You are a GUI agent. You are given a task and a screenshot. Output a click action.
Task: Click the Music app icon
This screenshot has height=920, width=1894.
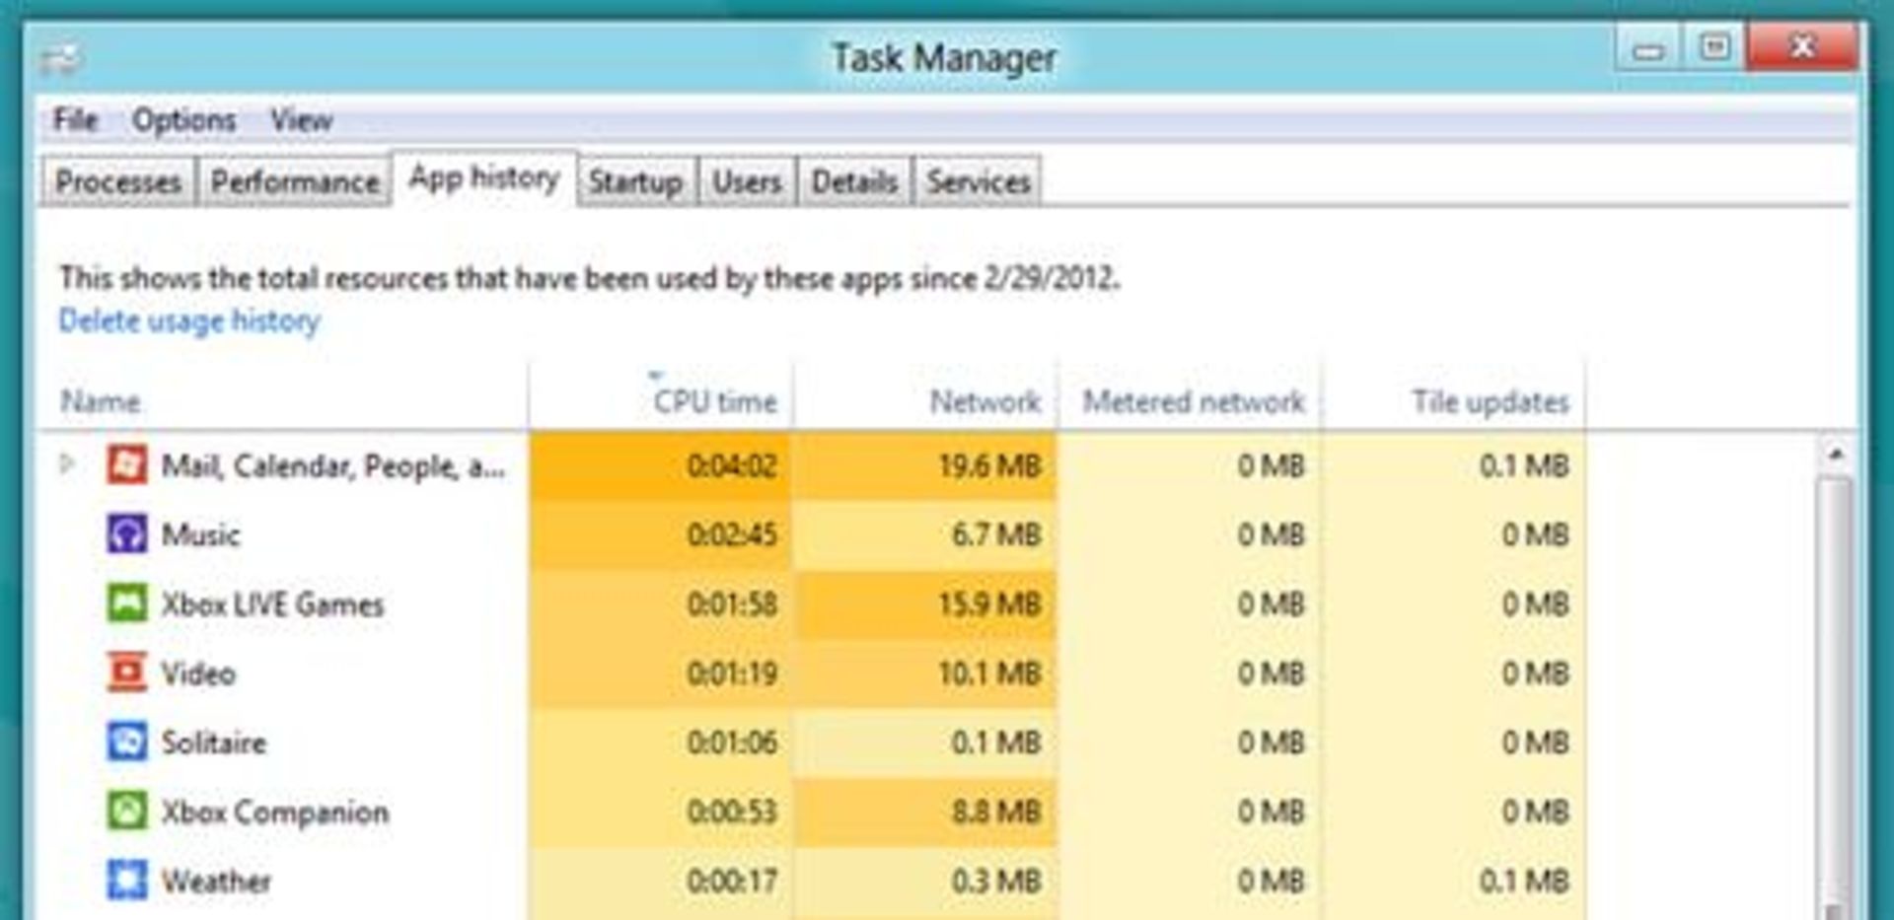coord(127,533)
